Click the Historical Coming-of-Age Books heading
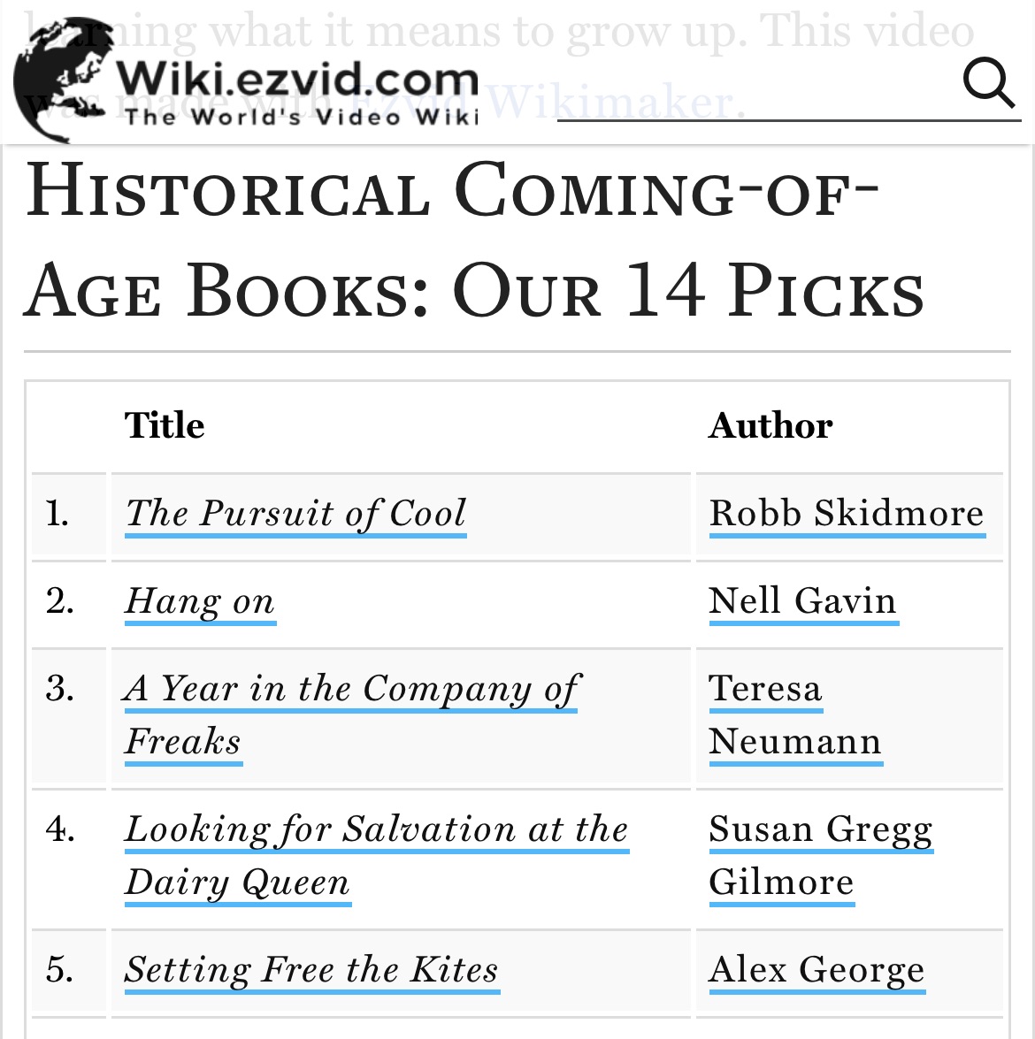Viewport: 1035px width, 1039px height. pos(473,239)
